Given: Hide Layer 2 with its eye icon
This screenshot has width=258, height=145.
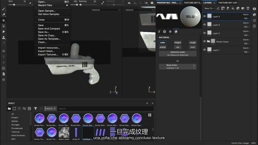Looking at the screenshot, I should [205, 33].
